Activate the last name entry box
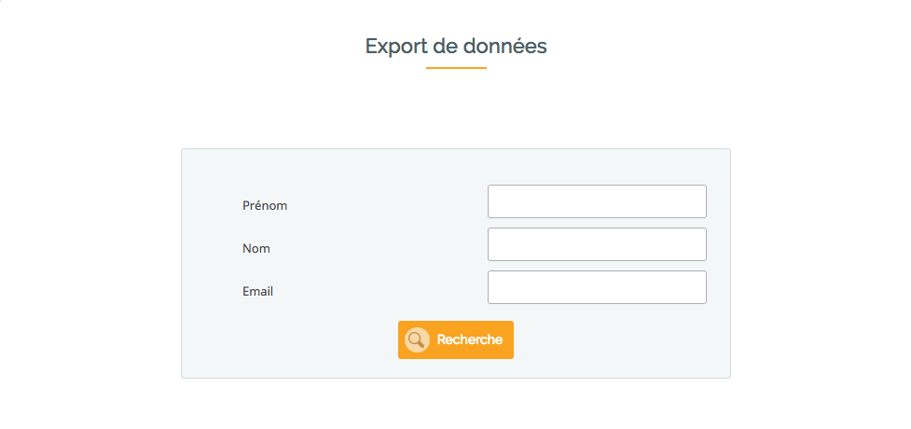The image size is (911, 429). (597, 244)
